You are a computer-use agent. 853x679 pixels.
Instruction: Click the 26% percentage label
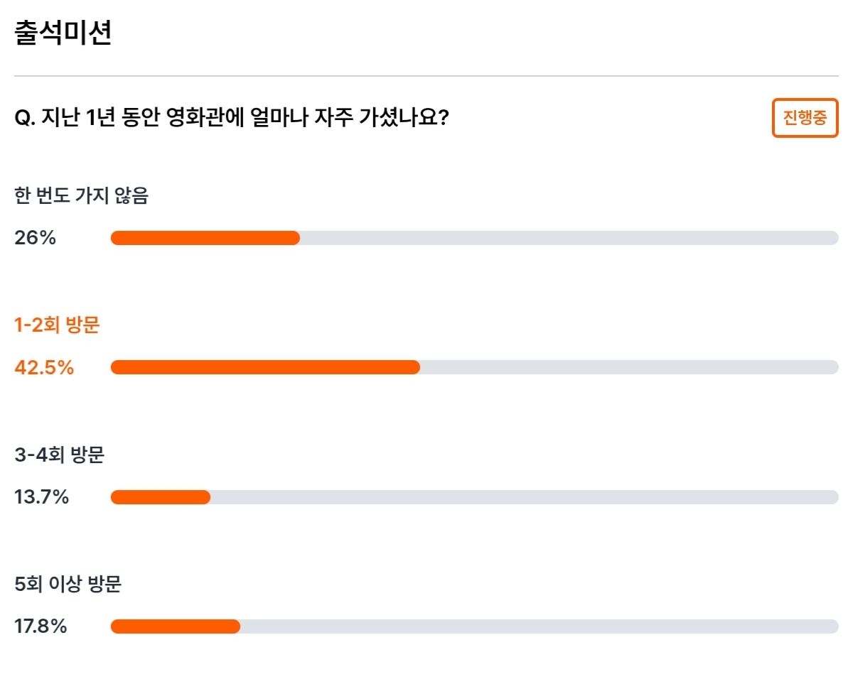pos(35,238)
